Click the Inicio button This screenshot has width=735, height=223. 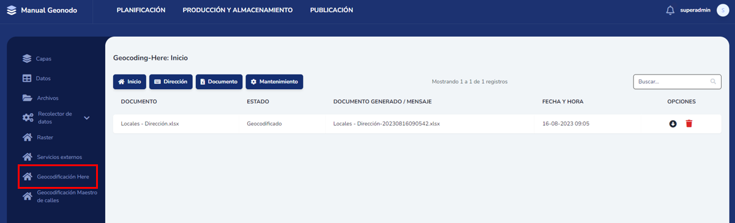130,82
